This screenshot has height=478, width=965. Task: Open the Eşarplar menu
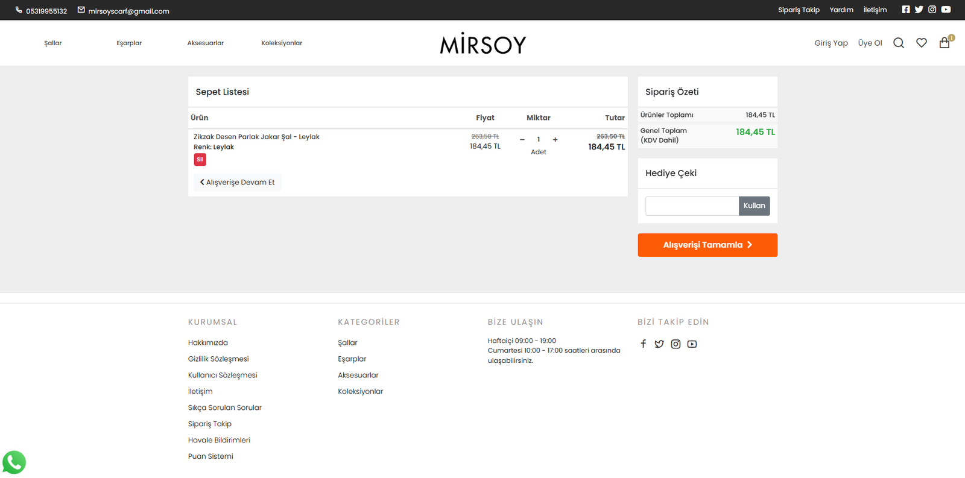click(129, 43)
